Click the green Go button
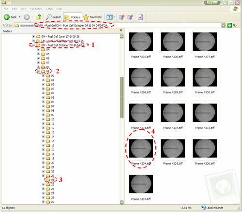Screen dimensions: 242x213 point(232,25)
